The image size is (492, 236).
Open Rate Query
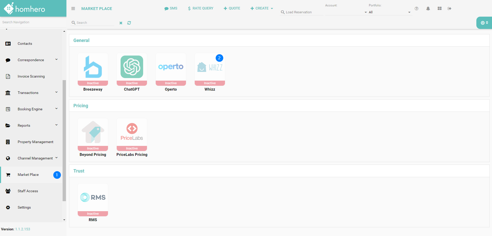[x=201, y=8]
